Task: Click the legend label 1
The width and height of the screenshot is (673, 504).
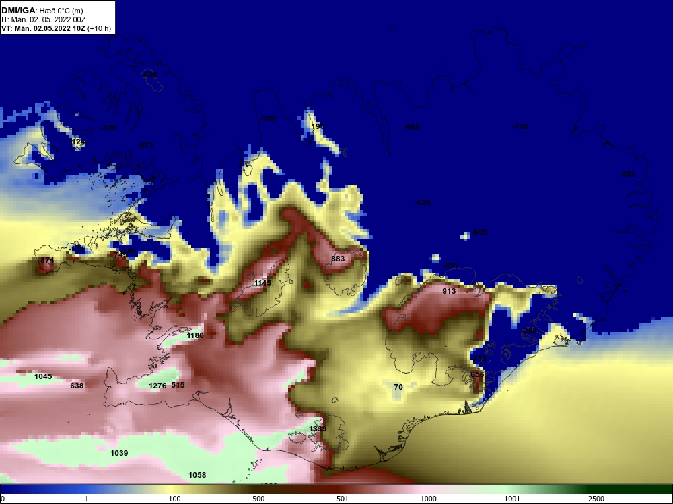Action: pos(87,499)
